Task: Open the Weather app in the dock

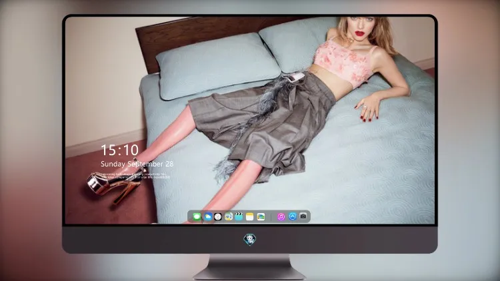Action: point(208,217)
